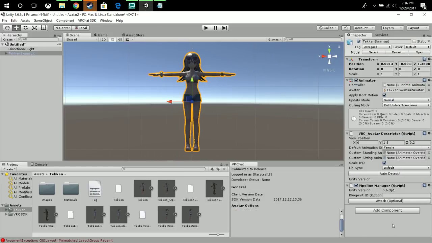This screenshot has width=432, height=243.
Task: Click the model Select button
Action: coord(373,52)
